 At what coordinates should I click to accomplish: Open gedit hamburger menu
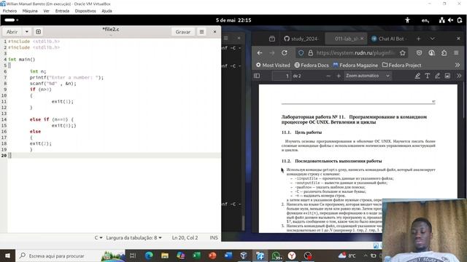click(x=201, y=32)
